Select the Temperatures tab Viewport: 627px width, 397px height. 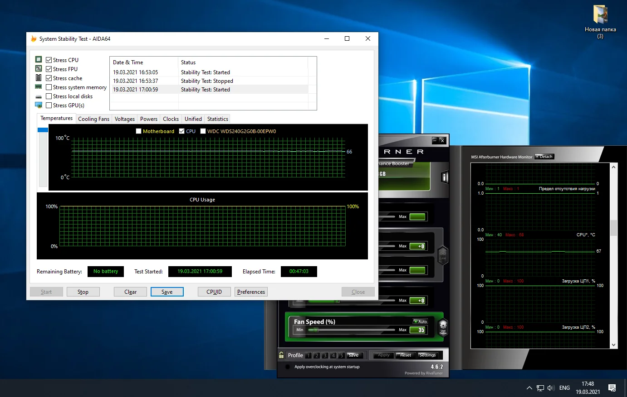pyautogui.click(x=56, y=118)
